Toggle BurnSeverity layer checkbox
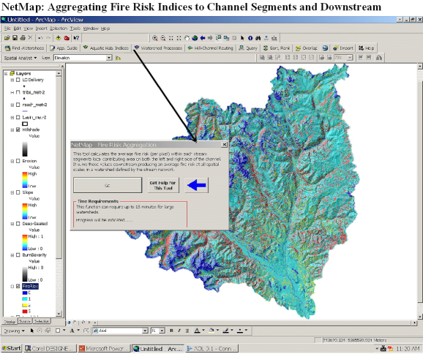423x354 pixels. coord(18,255)
